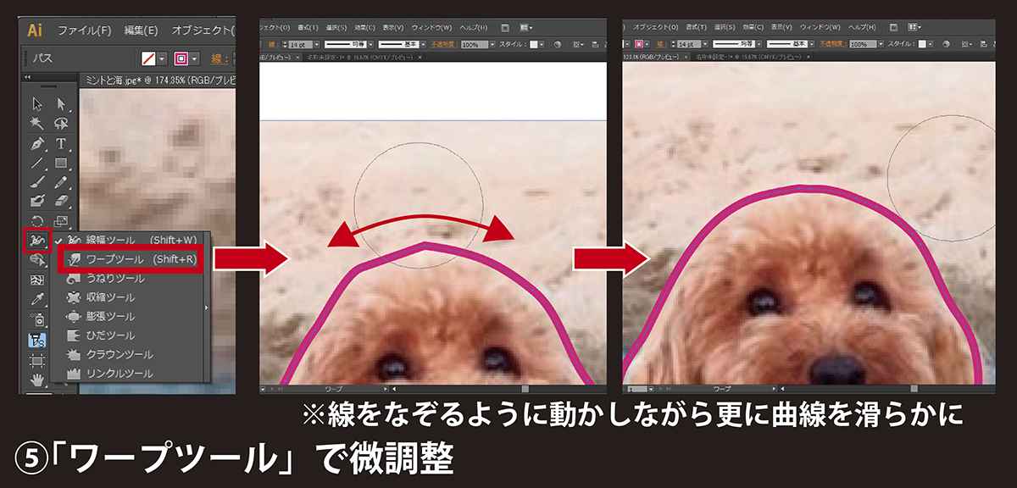Open 書式(T) menu in middle screenshot
This screenshot has width=1017, height=488.
point(308,28)
